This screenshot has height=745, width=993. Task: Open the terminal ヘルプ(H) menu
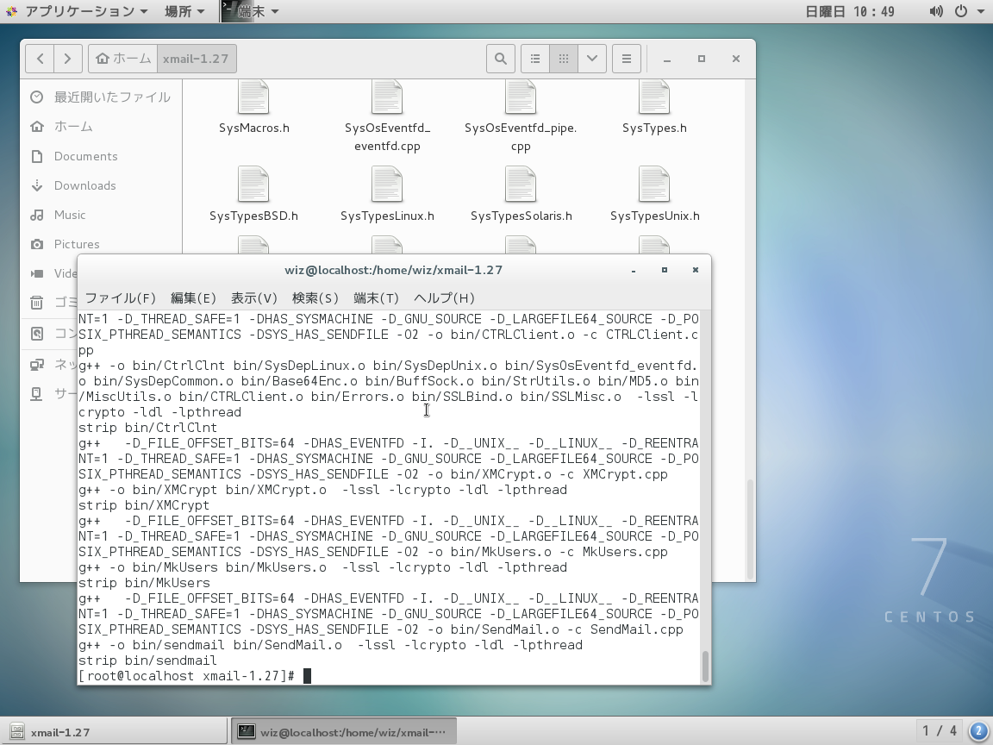[444, 298]
